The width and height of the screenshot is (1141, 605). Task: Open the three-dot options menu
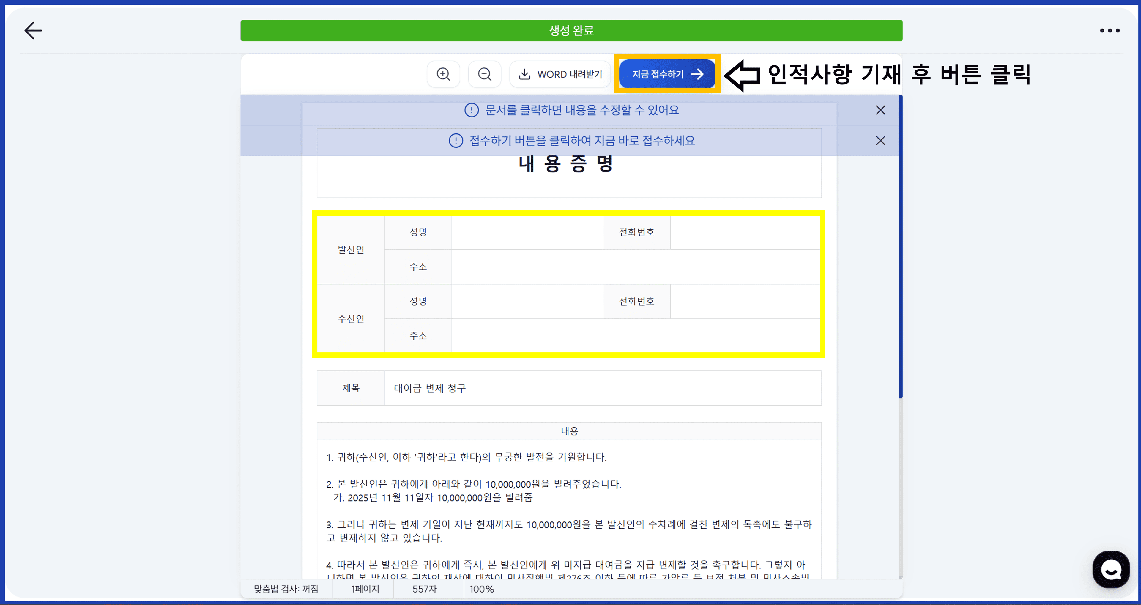(x=1110, y=30)
